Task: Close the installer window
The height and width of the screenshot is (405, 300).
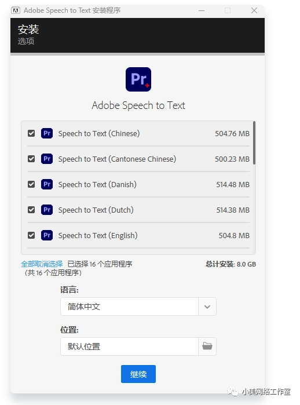Action: click(254, 10)
